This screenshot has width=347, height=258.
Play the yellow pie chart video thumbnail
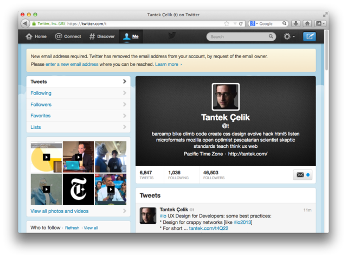pos(46,157)
